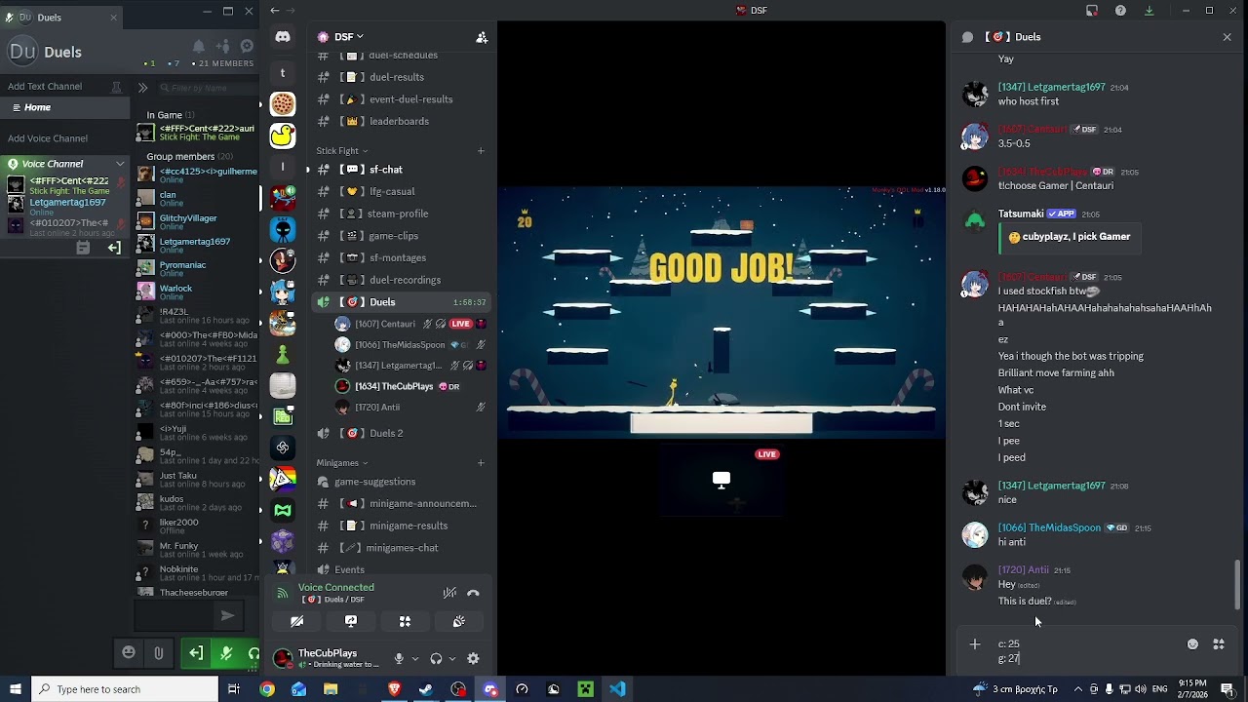Disconnect from Discord voice call

473,593
